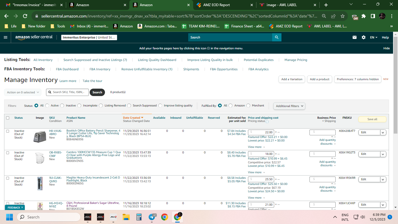Open buyer messages via the mail icon
The width and height of the screenshot is (398, 224).
point(355,37)
